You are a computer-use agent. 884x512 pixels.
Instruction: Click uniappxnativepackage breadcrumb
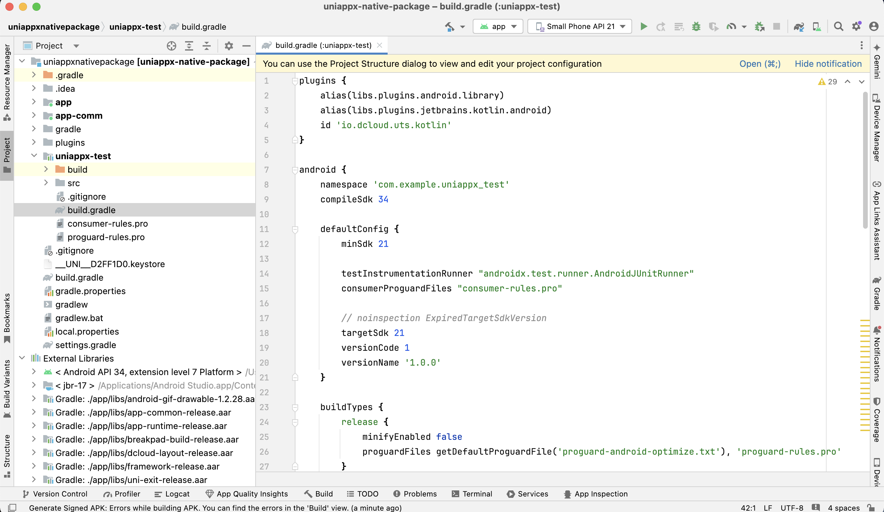tap(54, 27)
